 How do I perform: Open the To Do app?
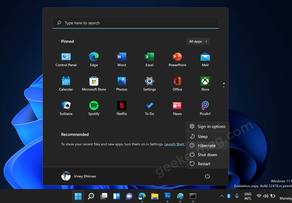pos(150,108)
